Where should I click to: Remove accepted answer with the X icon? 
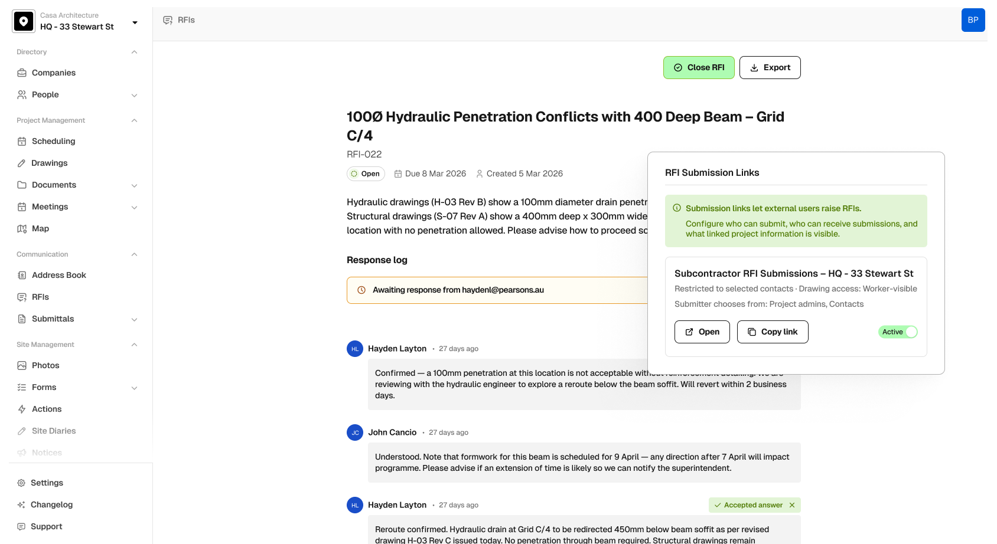[x=792, y=505]
